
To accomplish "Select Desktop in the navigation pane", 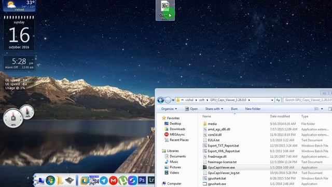I will pos(175,124).
